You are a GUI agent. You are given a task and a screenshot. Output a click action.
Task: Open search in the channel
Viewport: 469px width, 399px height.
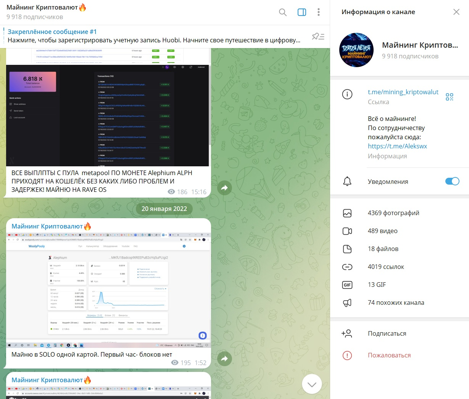click(283, 12)
